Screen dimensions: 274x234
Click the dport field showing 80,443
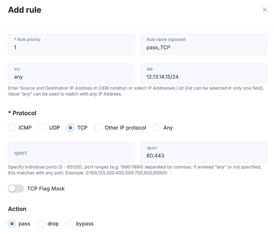[203, 153]
